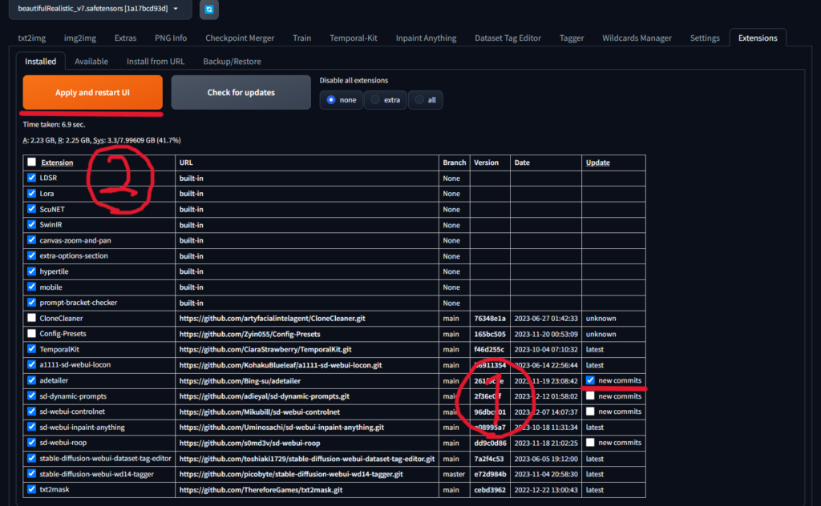The width and height of the screenshot is (821, 506).
Task: Disable stable-diffusion-webui-dataset-tag-editor extension checkbox
Action: (x=32, y=458)
